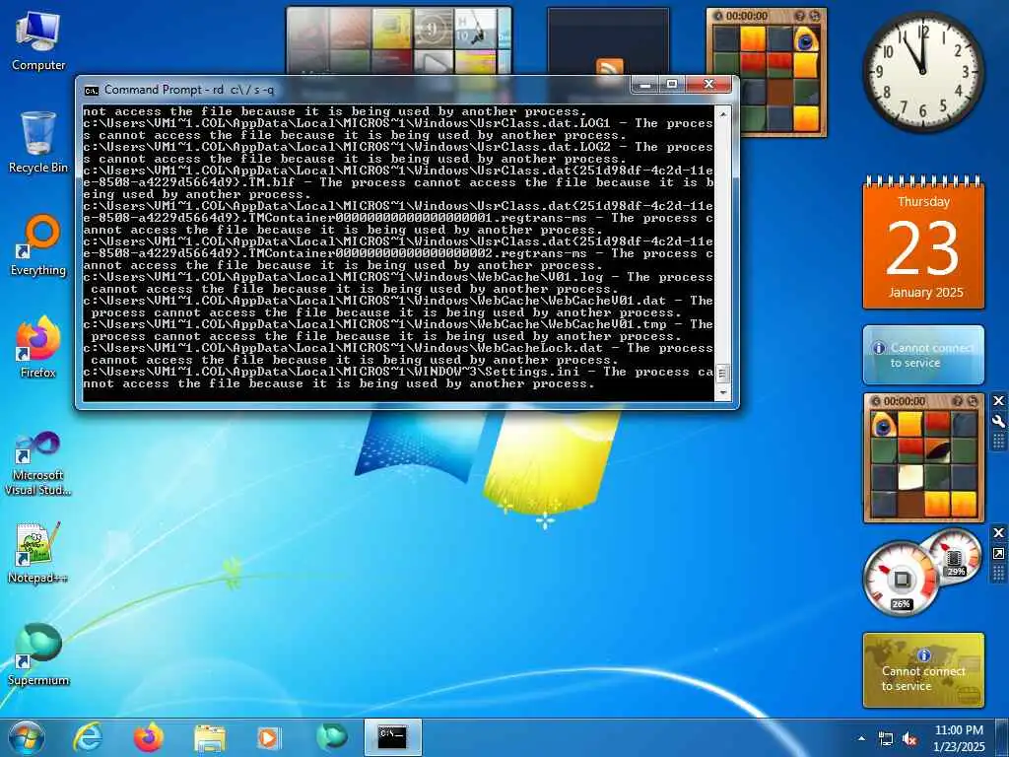Launch Internet Explorer from the taskbar
The image size is (1009, 757).
(88, 737)
